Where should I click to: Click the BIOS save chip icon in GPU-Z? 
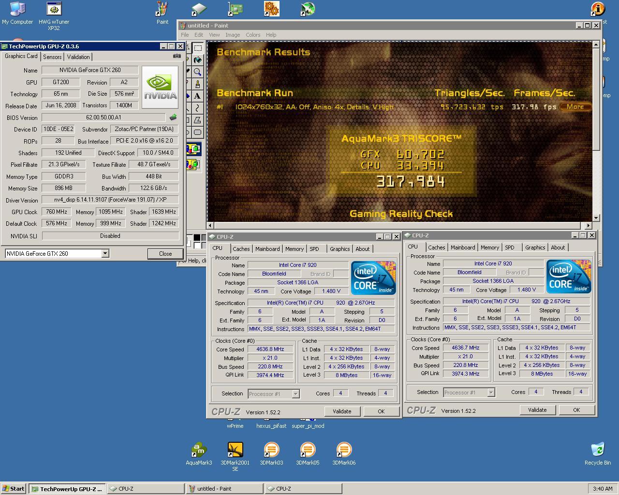[x=173, y=117]
